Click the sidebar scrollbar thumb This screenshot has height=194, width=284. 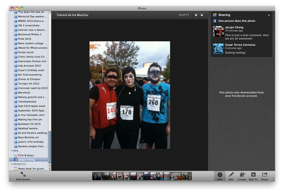49,147
